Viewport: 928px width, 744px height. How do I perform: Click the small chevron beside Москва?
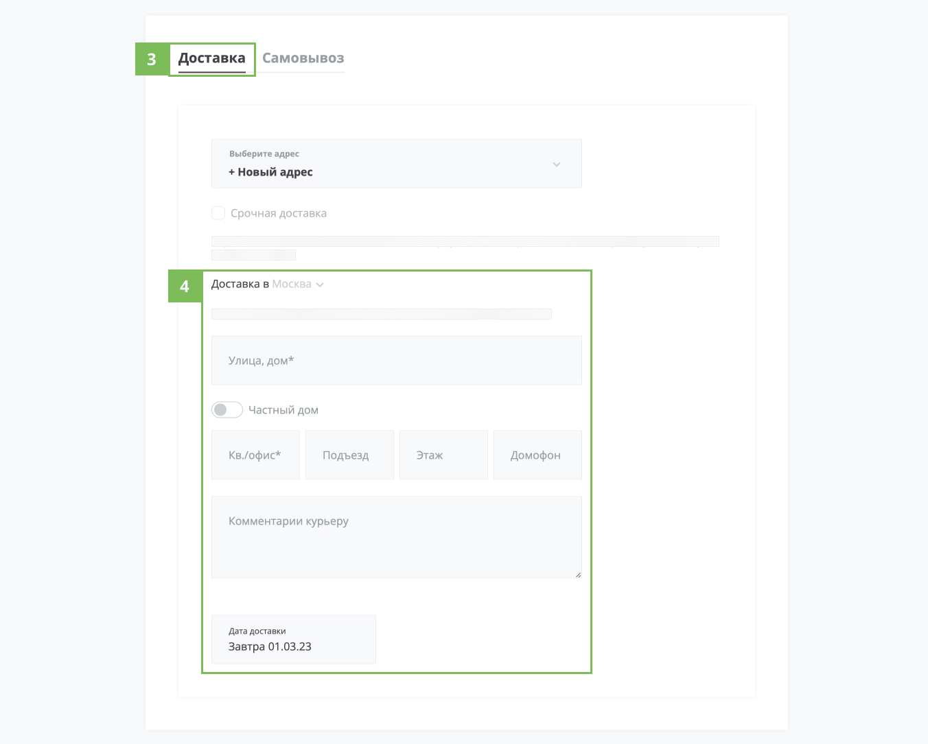pyautogui.click(x=320, y=285)
